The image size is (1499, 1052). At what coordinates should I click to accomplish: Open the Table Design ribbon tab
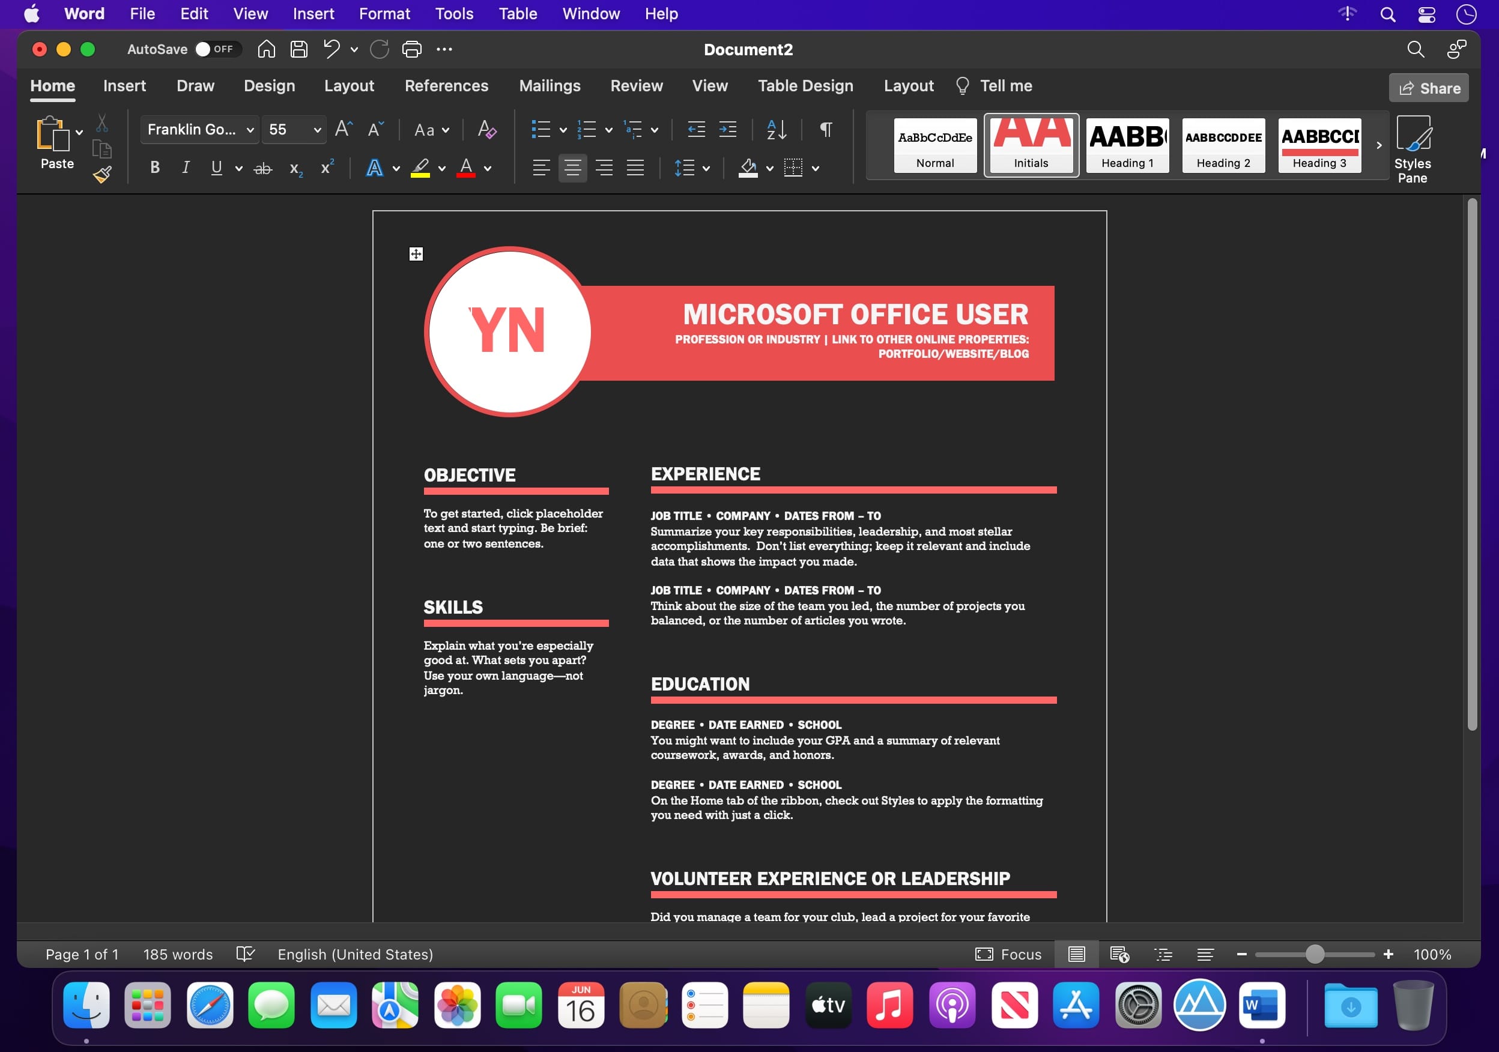[x=805, y=85]
